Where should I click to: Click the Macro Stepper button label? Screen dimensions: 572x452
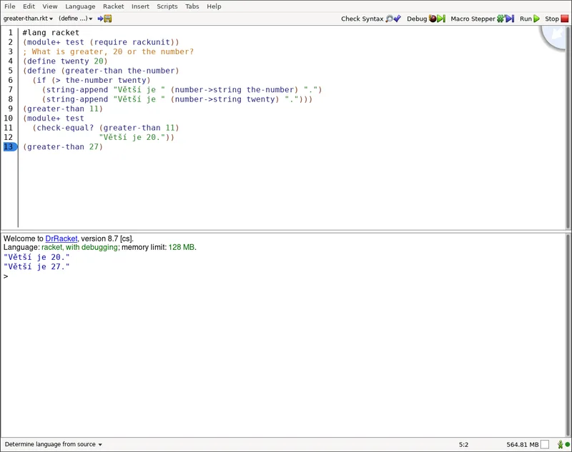click(473, 19)
